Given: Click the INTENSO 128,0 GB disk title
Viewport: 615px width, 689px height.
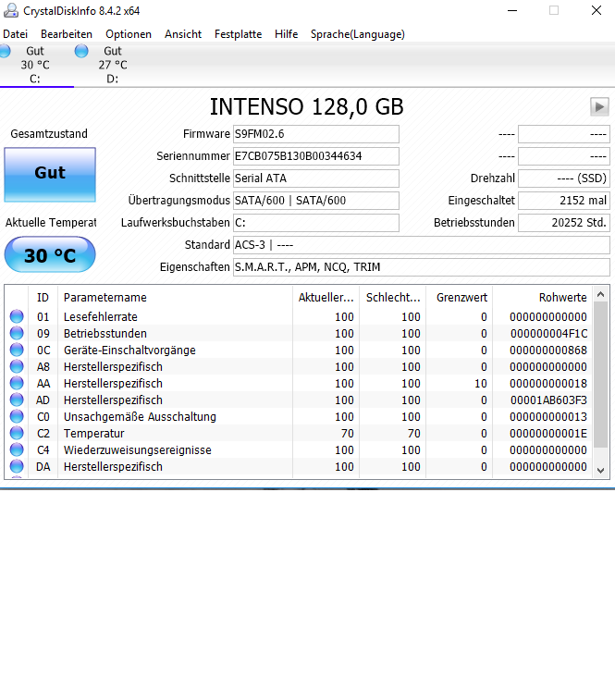Looking at the screenshot, I should pyautogui.click(x=307, y=106).
